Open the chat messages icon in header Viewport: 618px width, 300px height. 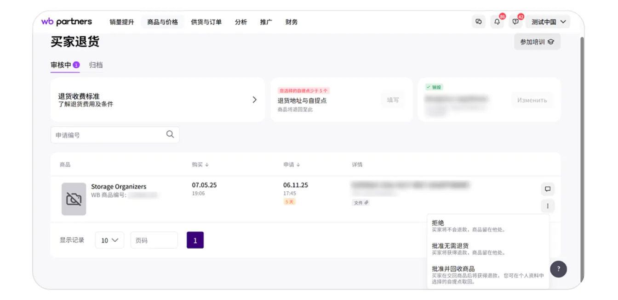pyautogui.click(x=479, y=22)
